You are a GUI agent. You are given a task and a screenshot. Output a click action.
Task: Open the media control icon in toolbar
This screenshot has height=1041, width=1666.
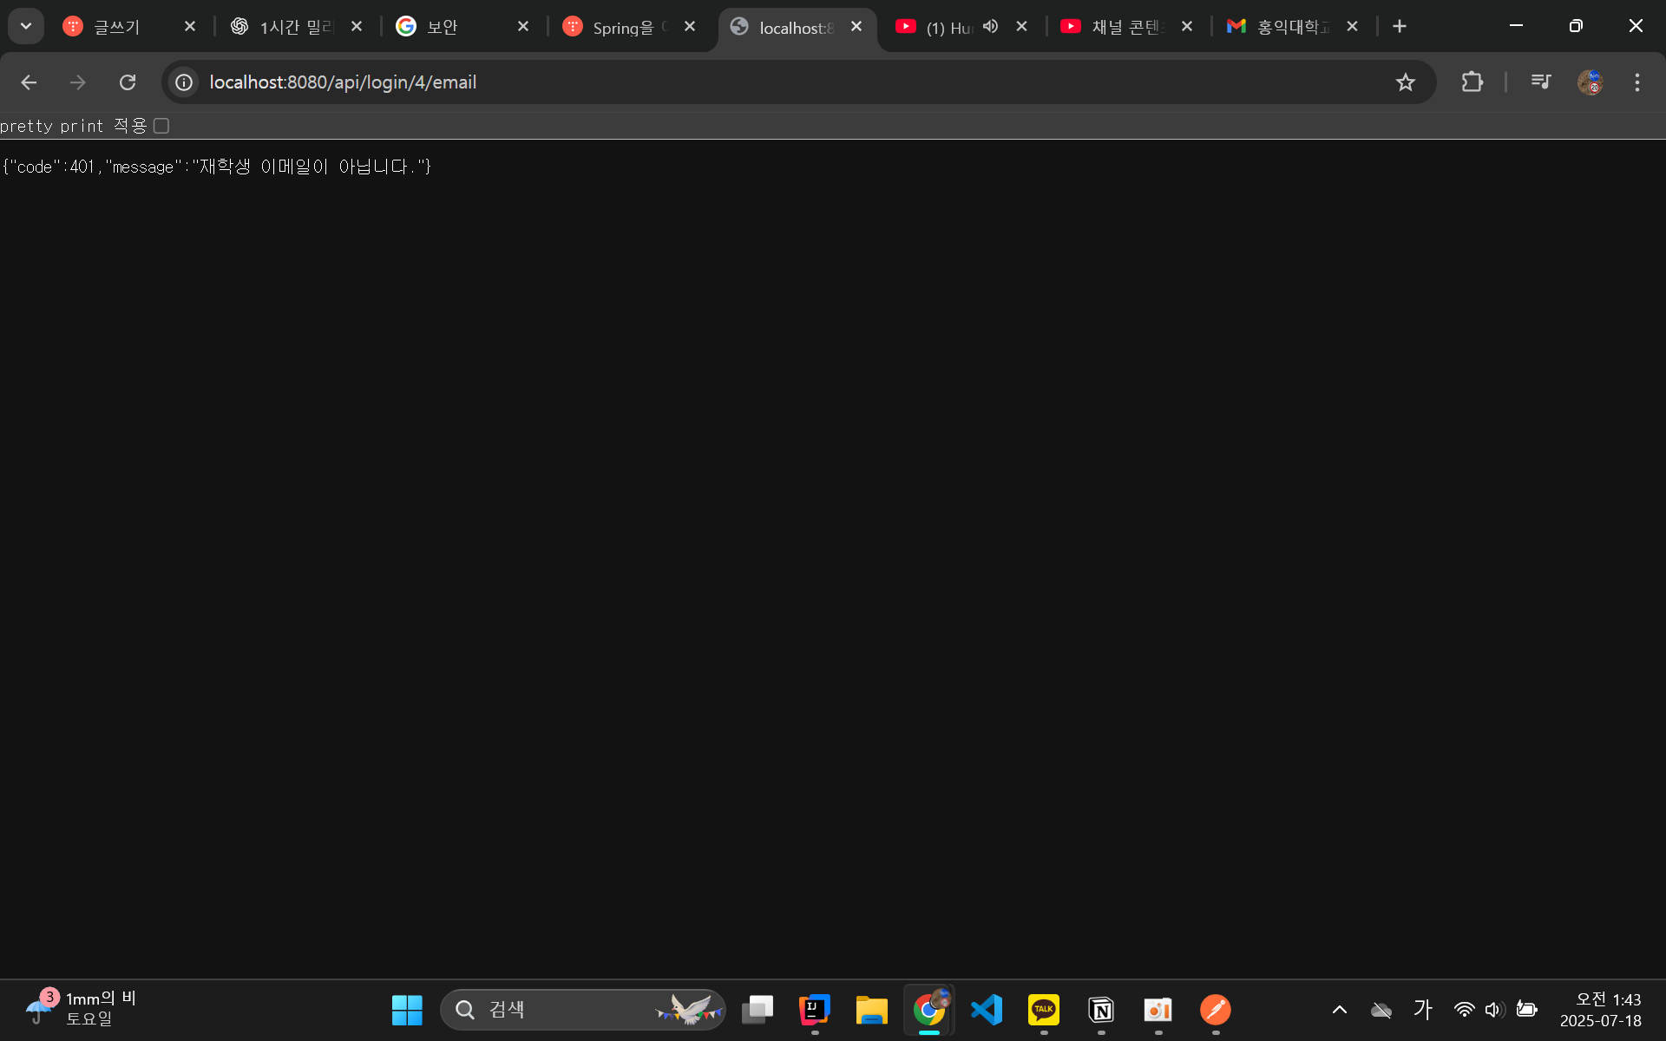coord(1541,82)
